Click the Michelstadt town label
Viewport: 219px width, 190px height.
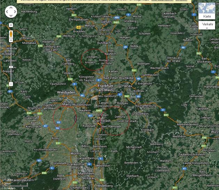(x=134, y=147)
